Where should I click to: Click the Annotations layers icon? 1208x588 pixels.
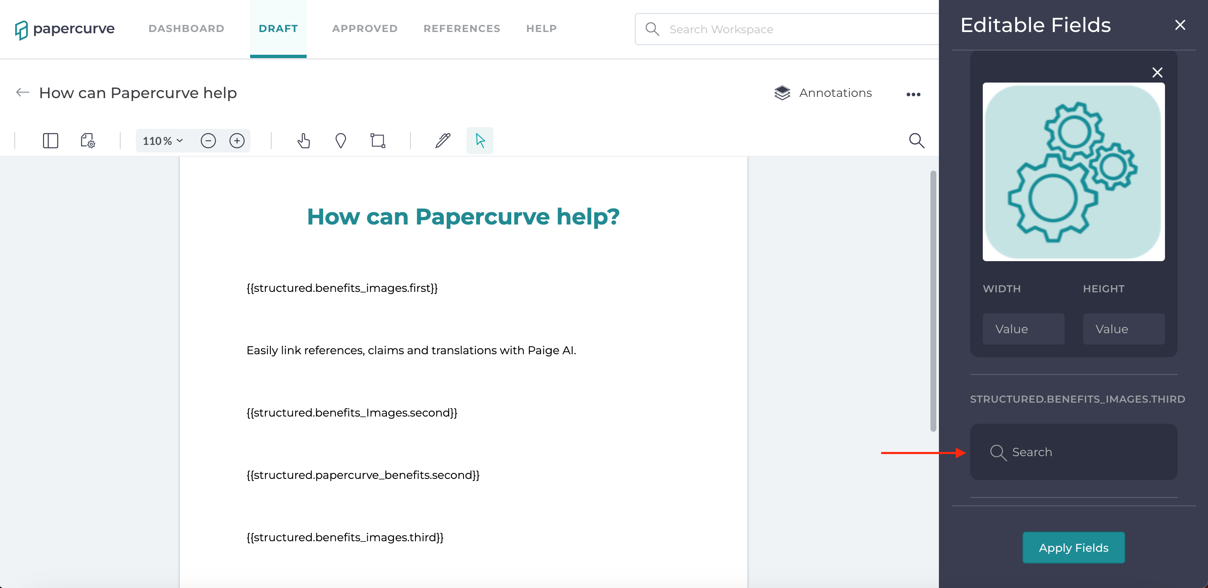pyautogui.click(x=782, y=93)
